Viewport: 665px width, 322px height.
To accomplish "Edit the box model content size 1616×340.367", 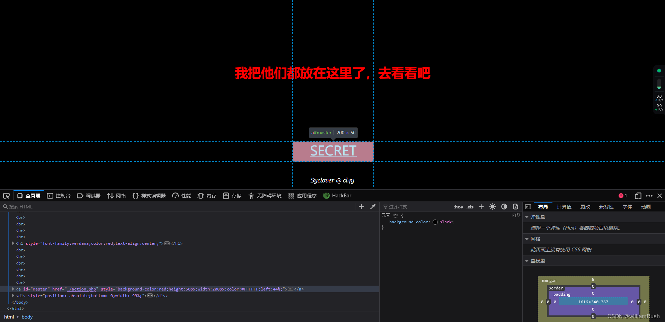I will coord(593,302).
